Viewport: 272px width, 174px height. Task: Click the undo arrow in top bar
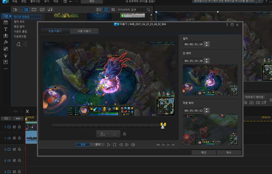pos(71,1)
